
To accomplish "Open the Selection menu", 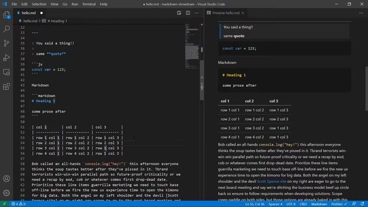I will (x=39, y=4).
